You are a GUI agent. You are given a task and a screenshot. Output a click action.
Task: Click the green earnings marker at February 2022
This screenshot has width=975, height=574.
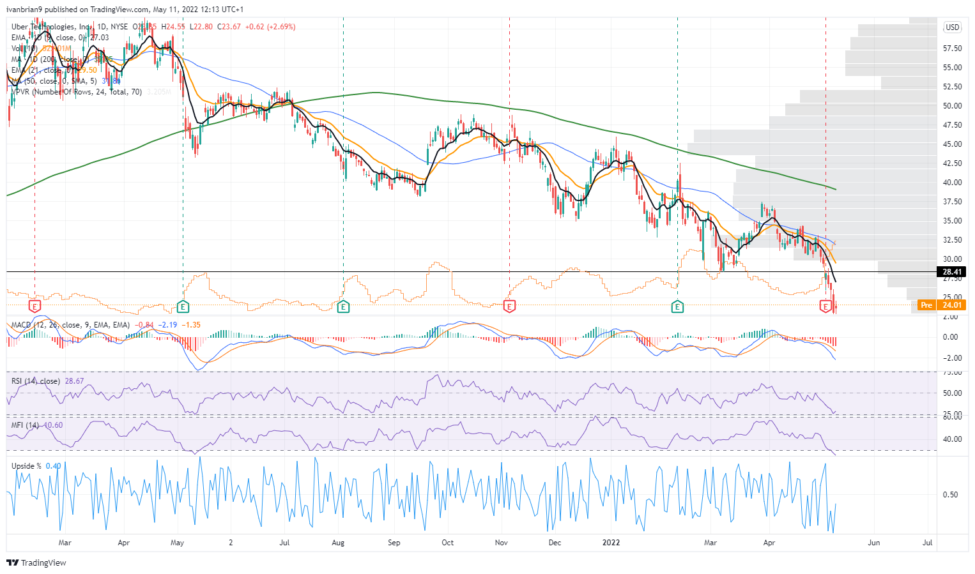(x=677, y=307)
